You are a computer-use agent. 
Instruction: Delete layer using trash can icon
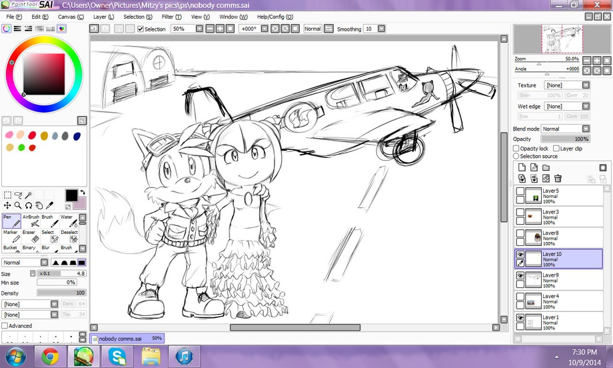(558, 178)
